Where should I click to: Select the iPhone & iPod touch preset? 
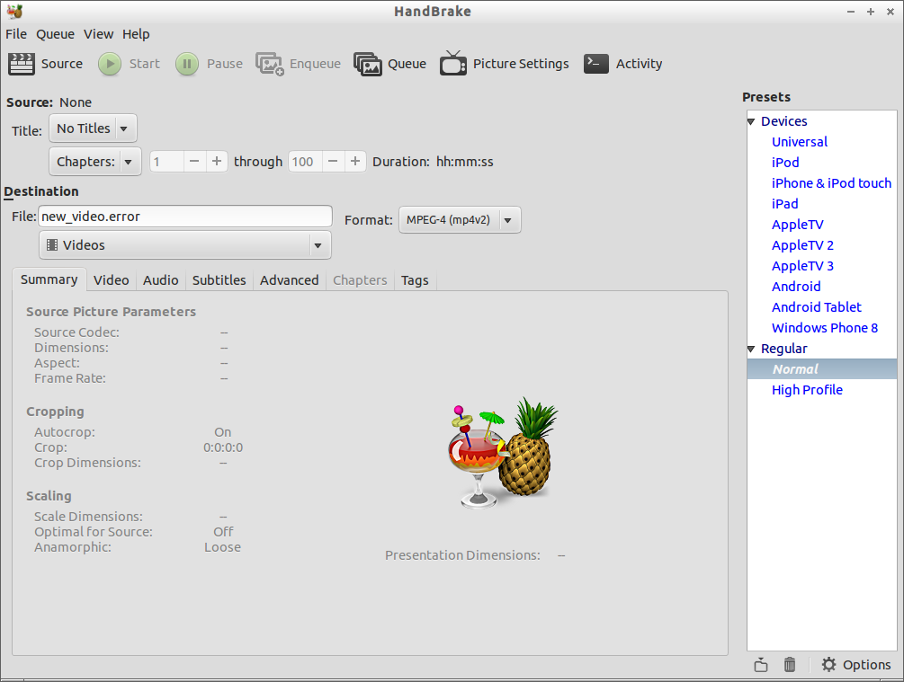click(x=831, y=183)
